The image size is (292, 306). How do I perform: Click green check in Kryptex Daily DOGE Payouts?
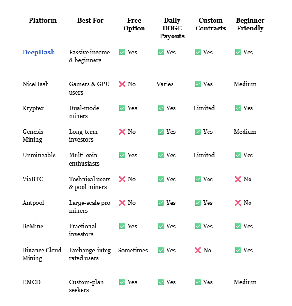click(x=161, y=108)
